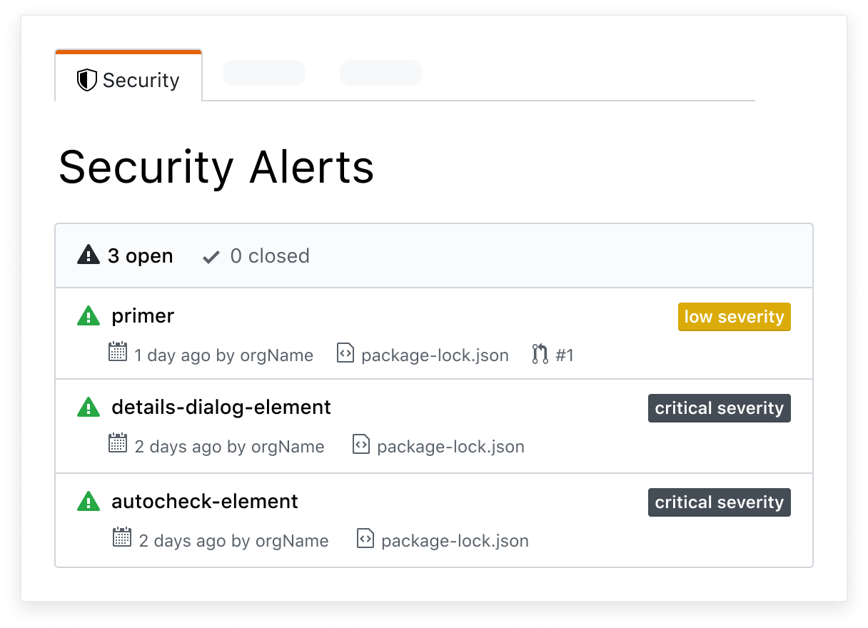The height and width of the screenshot is (628, 868).
Task: Click the shield icon on the Security tab
Action: [x=87, y=80]
